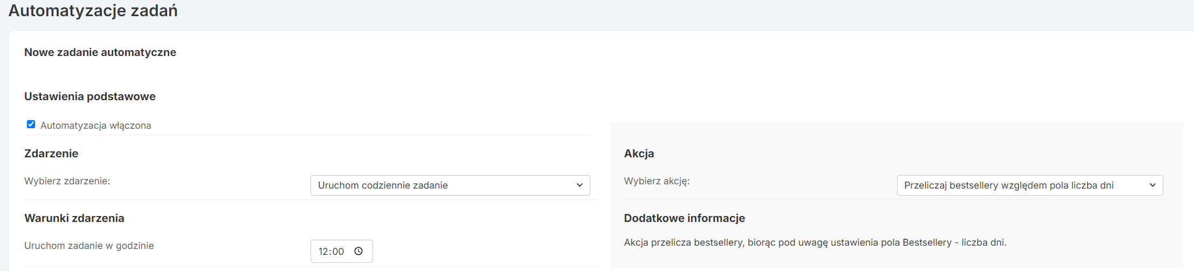
Task: Click the bestsellers action description text
Action: tap(815, 242)
